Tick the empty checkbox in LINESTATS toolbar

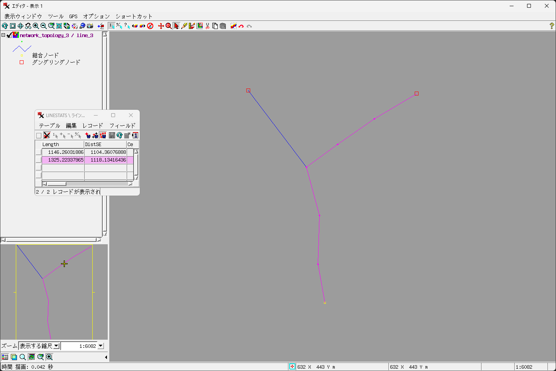39,136
